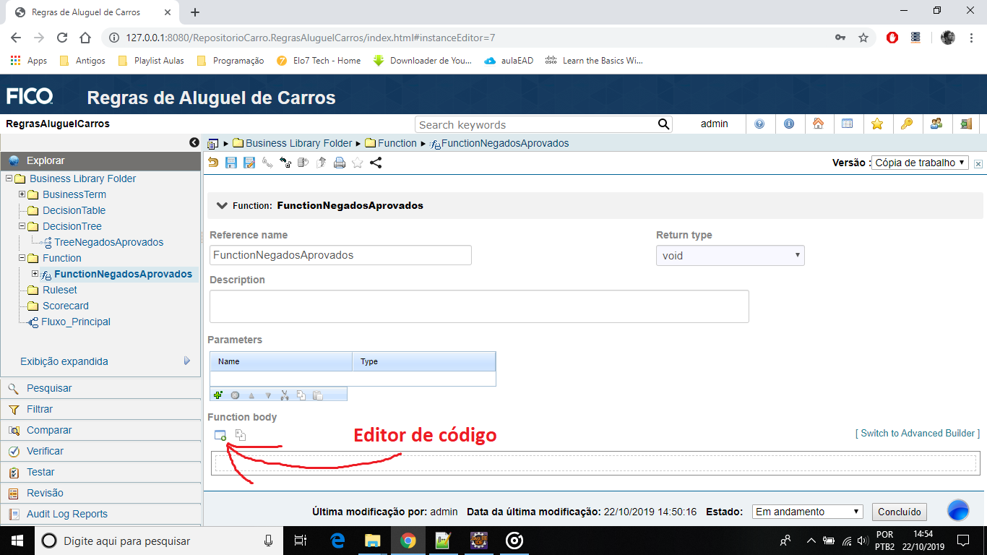Click the Save icon in the editor toolbar
987x555 pixels.
point(230,162)
